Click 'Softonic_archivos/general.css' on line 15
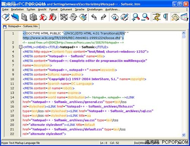This screenshot has width=190, height=146. (x=78, y=102)
